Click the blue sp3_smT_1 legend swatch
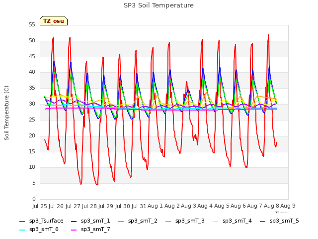This screenshot has height=239, width=318. (74, 221)
